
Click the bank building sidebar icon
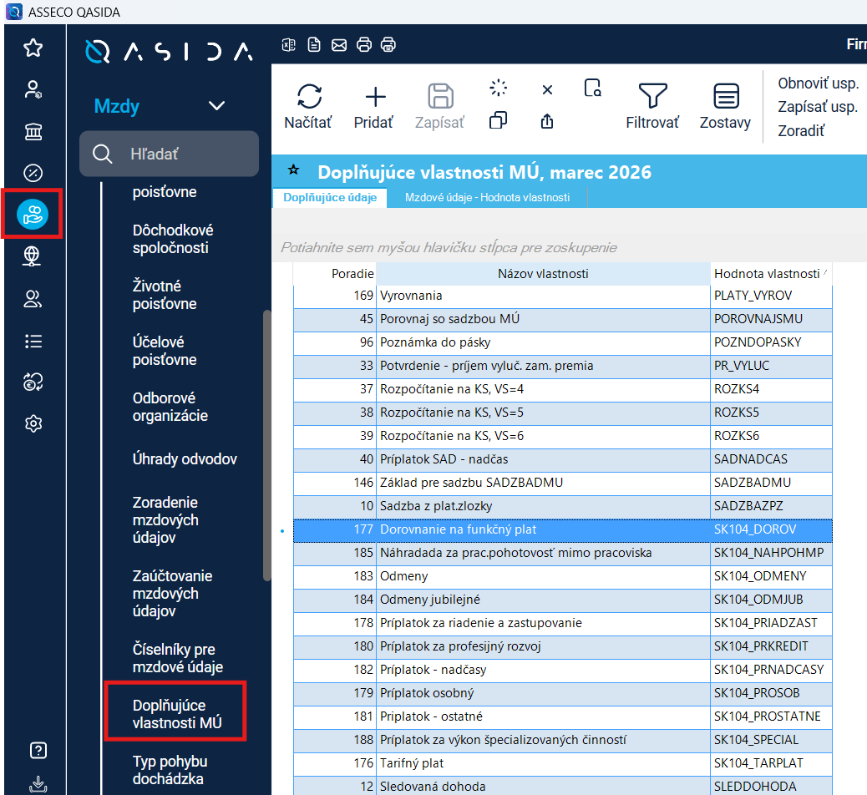click(x=33, y=132)
